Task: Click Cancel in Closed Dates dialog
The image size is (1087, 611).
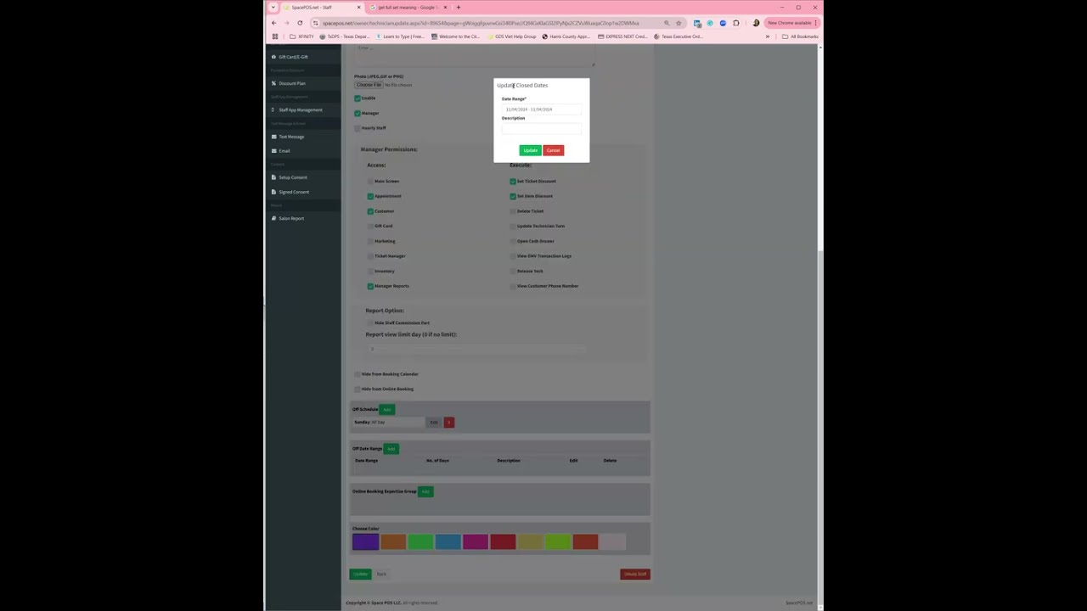Action: click(x=553, y=150)
